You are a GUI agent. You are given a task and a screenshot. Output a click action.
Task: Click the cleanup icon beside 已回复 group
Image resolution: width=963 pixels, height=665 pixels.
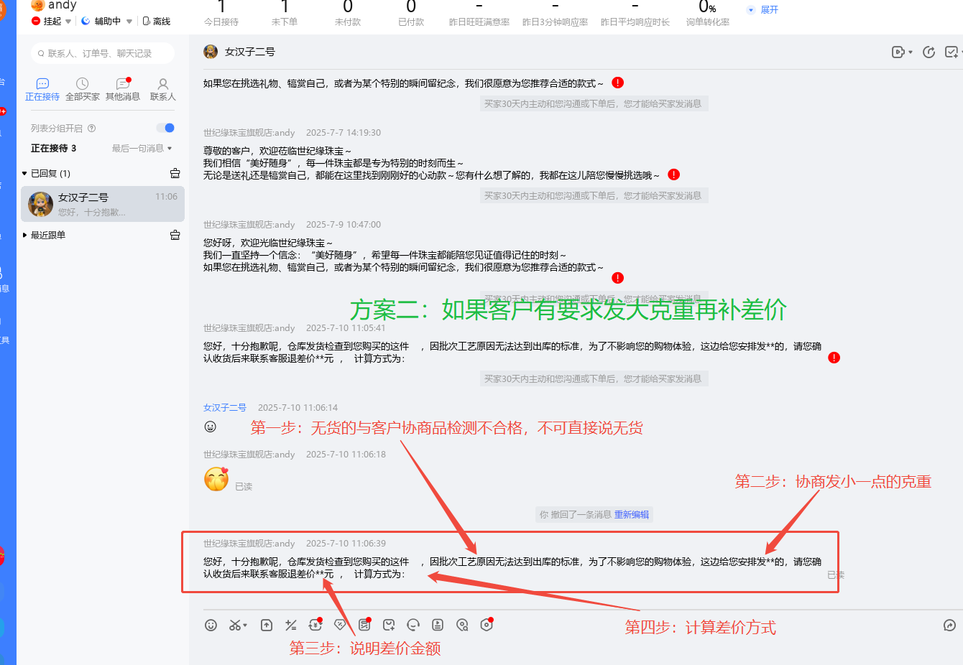(175, 173)
